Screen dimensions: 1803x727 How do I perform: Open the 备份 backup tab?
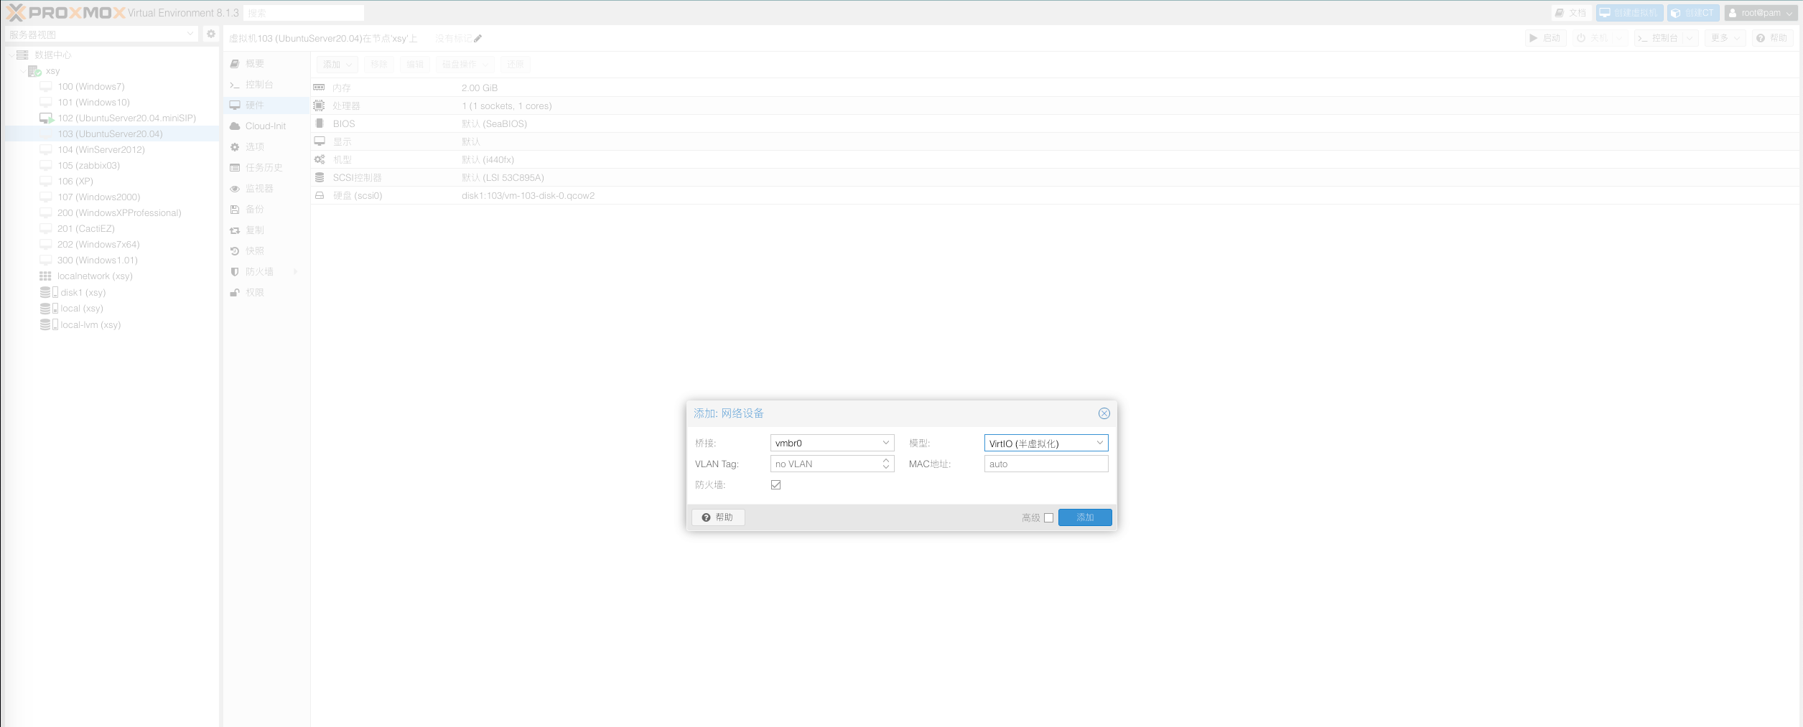point(266,209)
